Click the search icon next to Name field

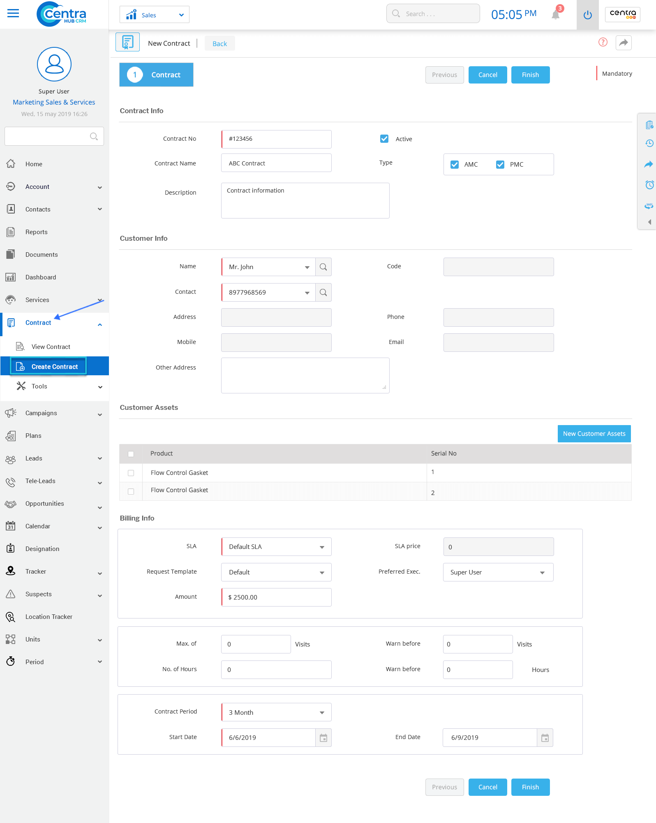pos(323,267)
